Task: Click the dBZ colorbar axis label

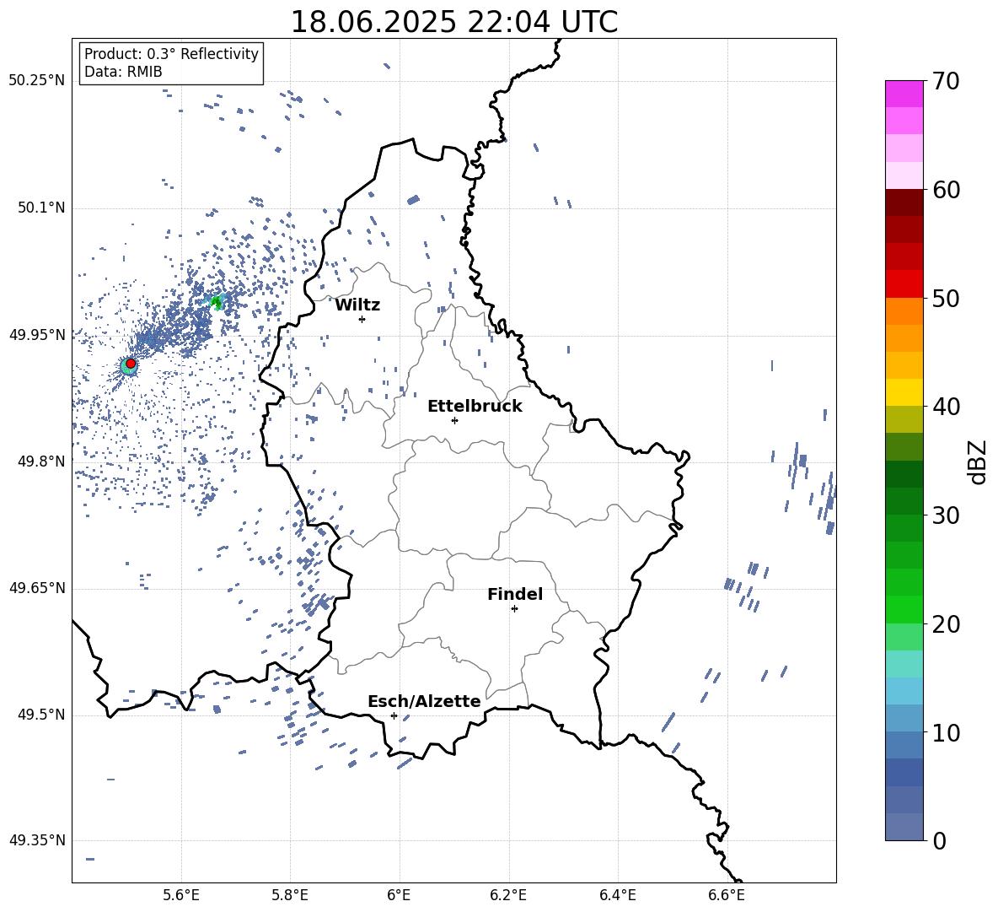Action: tap(979, 461)
